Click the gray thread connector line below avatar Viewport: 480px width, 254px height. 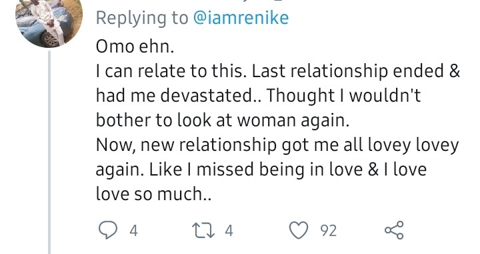[x=49, y=153]
